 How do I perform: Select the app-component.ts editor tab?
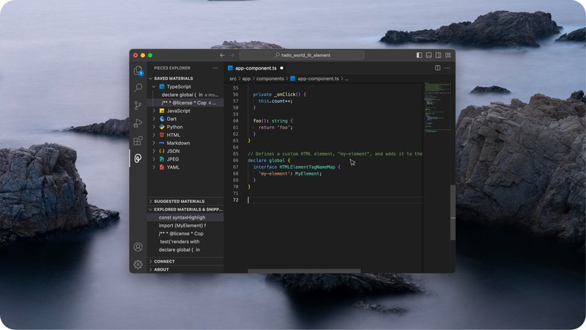pyautogui.click(x=256, y=68)
